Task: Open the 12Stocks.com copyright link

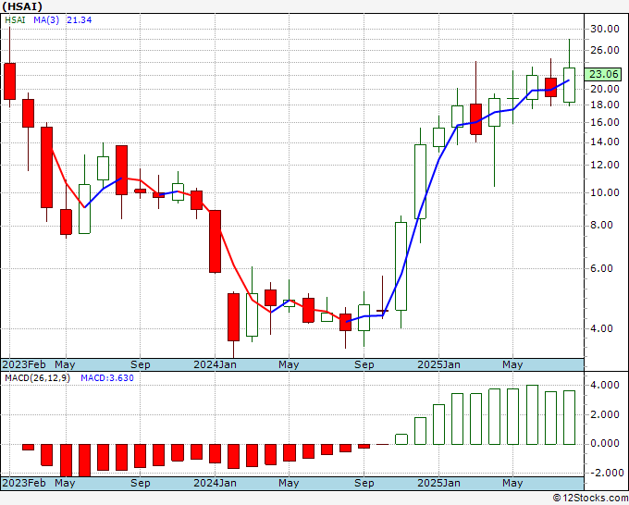Action: [x=590, y=499]
